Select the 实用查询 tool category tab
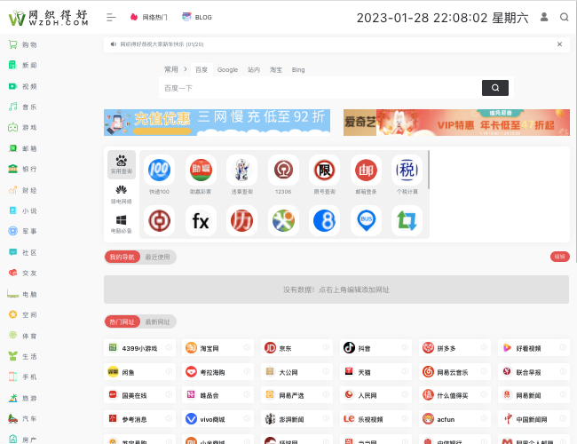 click(122, 164)
